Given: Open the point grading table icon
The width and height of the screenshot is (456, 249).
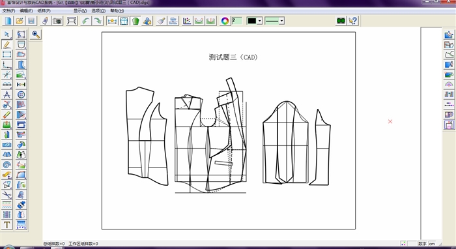Looking at the screenshot, I should click(x=187, y=21).
